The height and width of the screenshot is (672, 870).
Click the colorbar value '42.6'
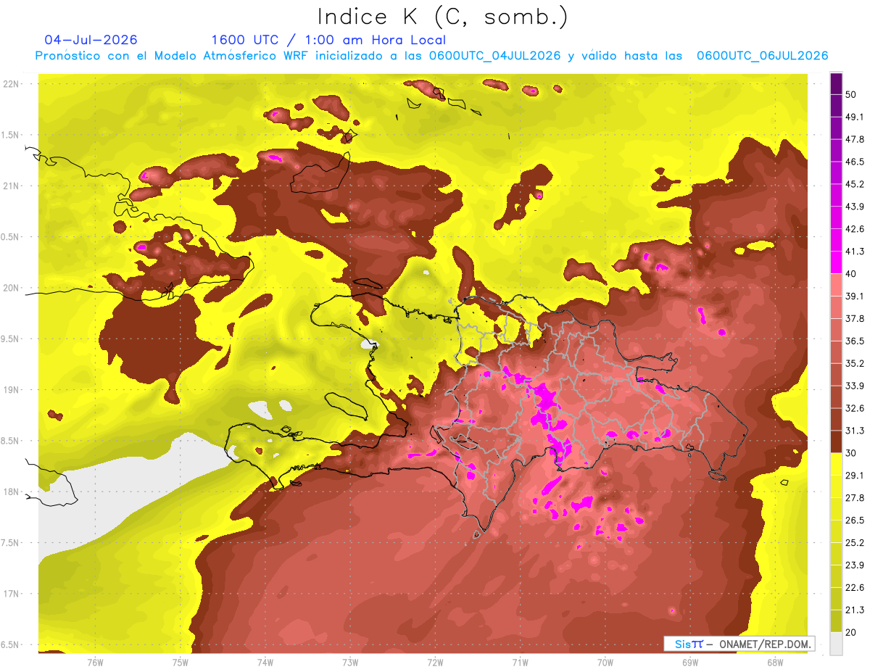point(855,229)
